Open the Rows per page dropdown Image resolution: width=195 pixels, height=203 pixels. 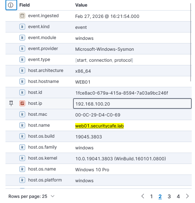(31, 196)
